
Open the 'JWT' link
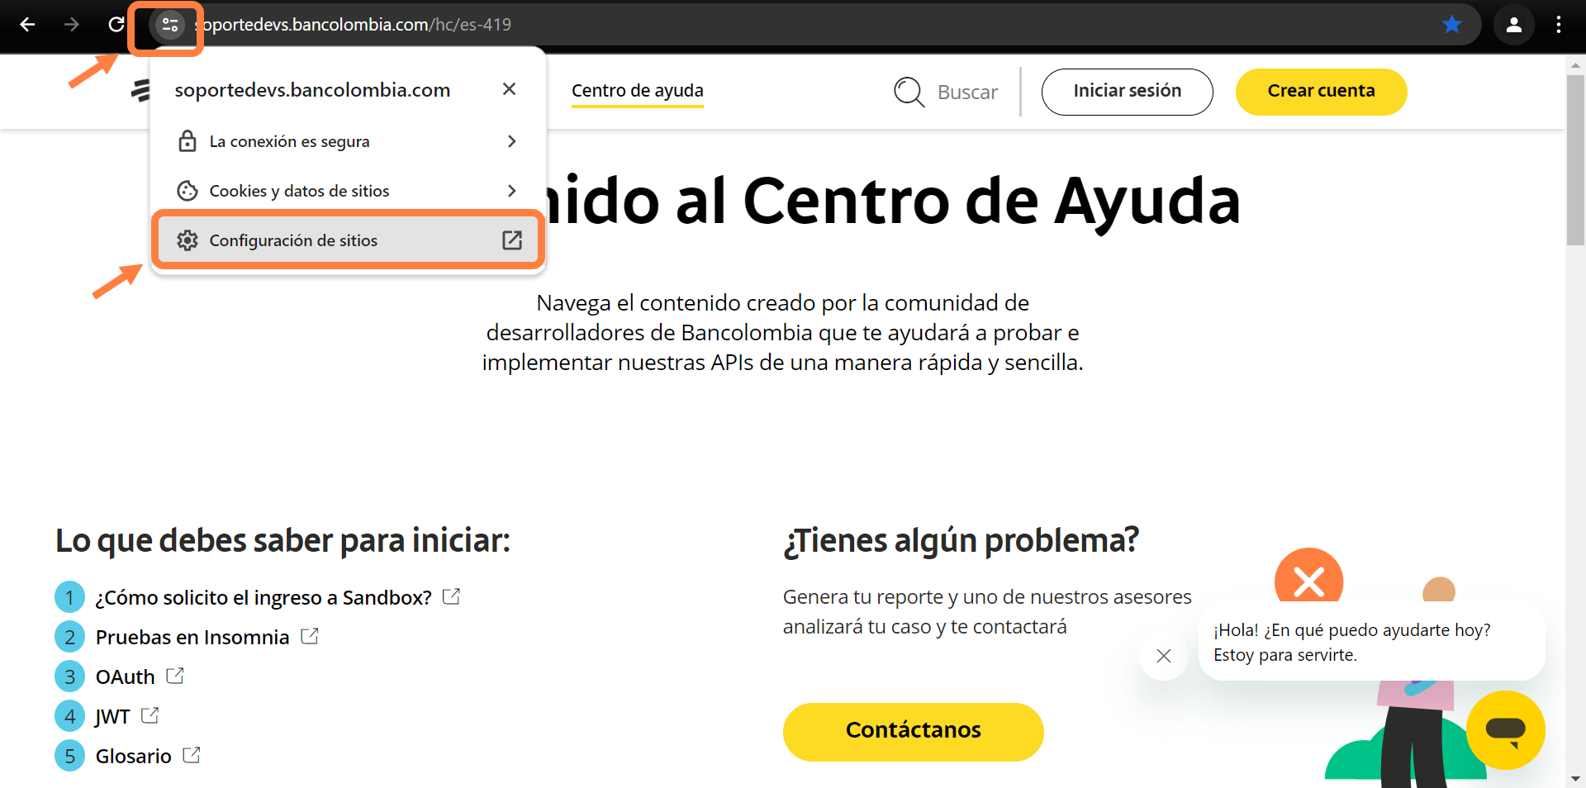point(112,716)
